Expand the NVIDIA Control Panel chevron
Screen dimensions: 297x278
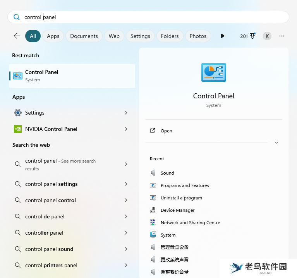pyautogui.click(x=126, y=129)
